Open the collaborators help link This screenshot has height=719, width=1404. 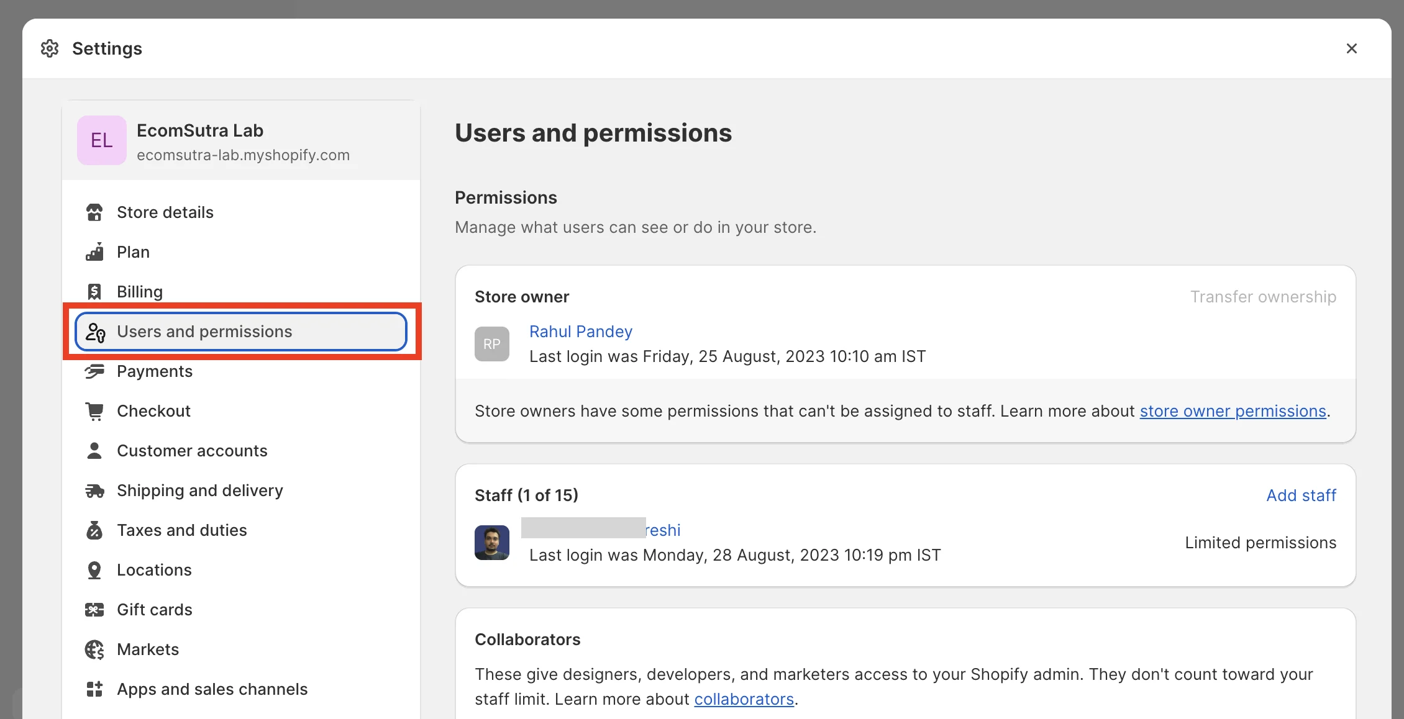coord(744,699)
